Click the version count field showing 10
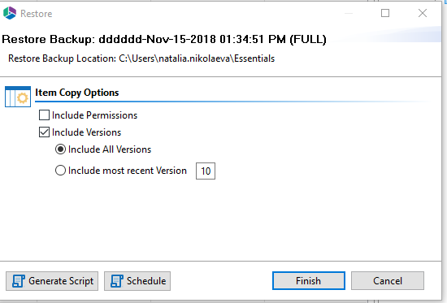 tap(206, 171)
